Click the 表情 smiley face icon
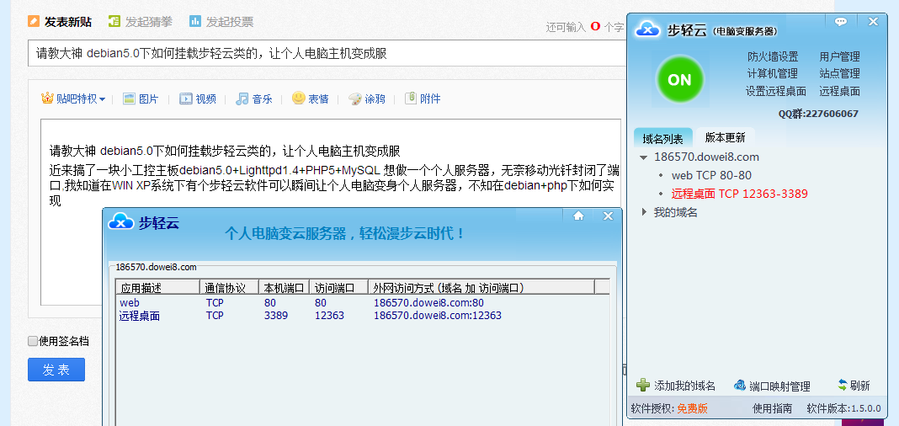Viewport: 899px width, 426px height. (x=298, y=98)
